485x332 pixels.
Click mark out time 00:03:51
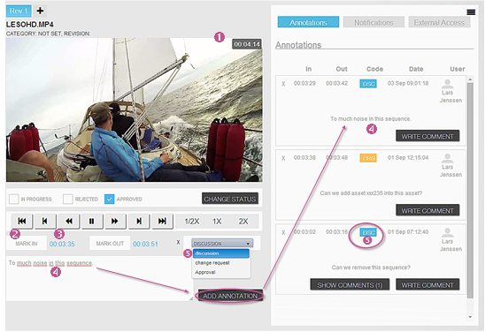tap(145, 244)
